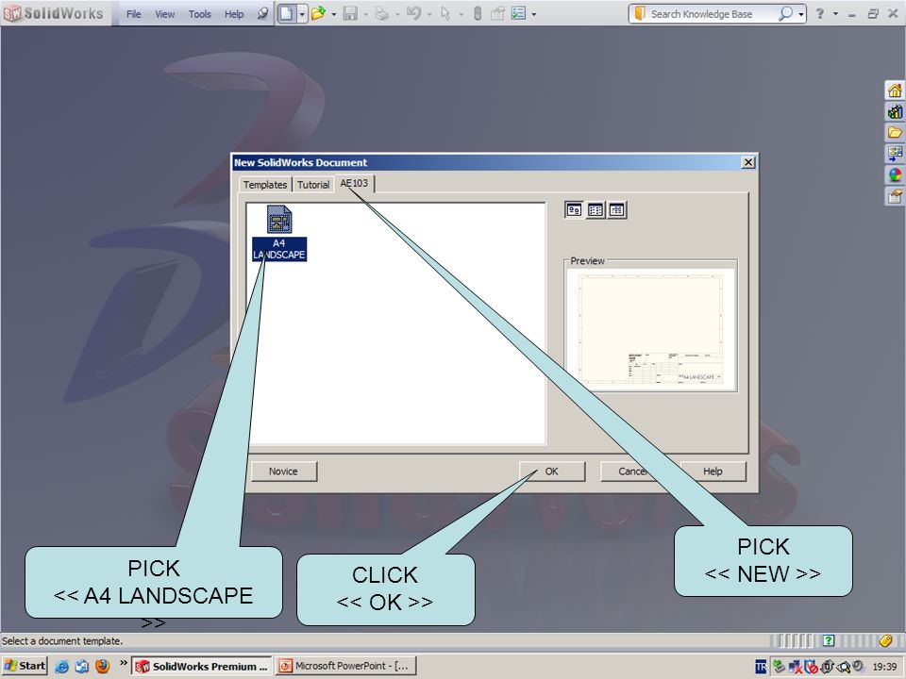Click the Options checklist icon in toolbar
906x679 pixels.
[518, 13]
